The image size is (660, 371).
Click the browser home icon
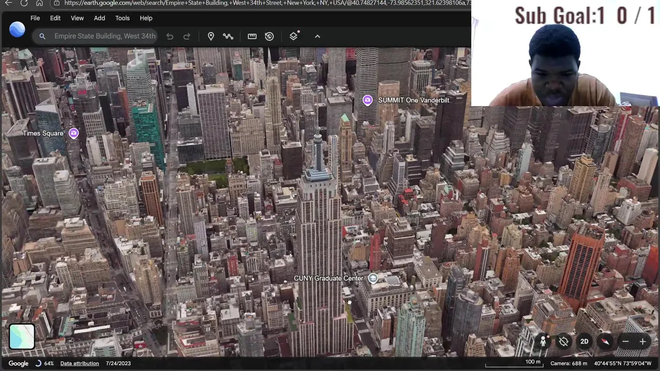[39, 3]
